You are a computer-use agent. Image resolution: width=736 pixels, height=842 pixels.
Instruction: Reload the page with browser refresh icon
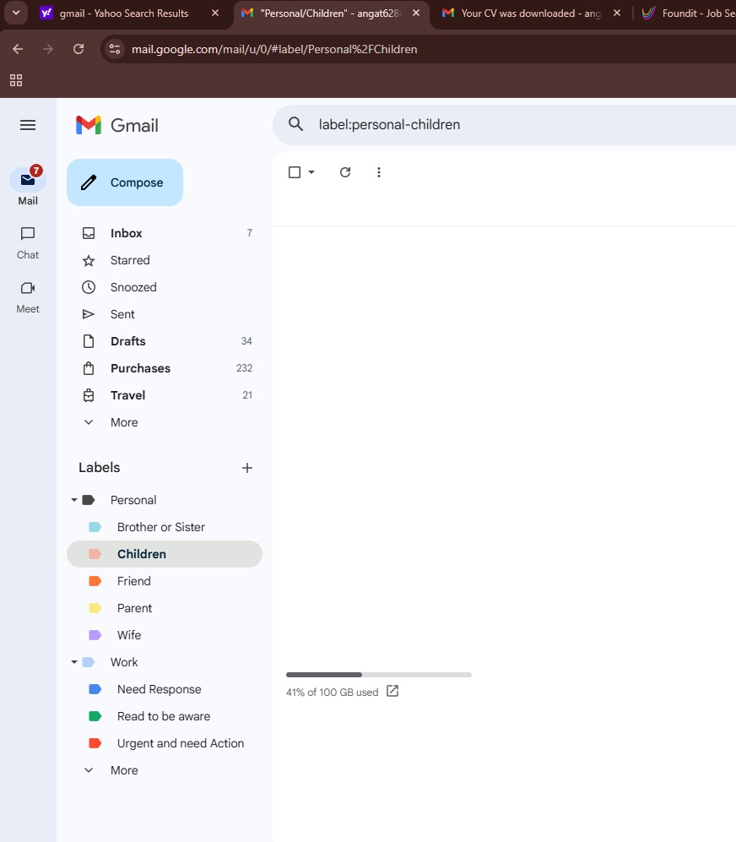point(78,49)
